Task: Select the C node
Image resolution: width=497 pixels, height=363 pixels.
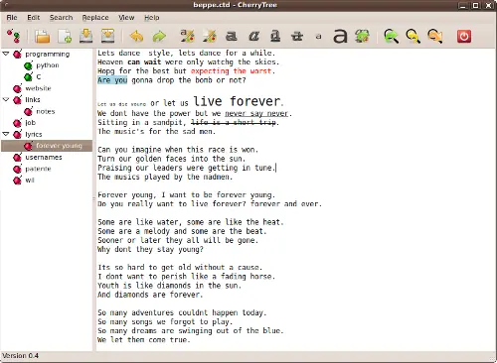Action: click(39, 76)
